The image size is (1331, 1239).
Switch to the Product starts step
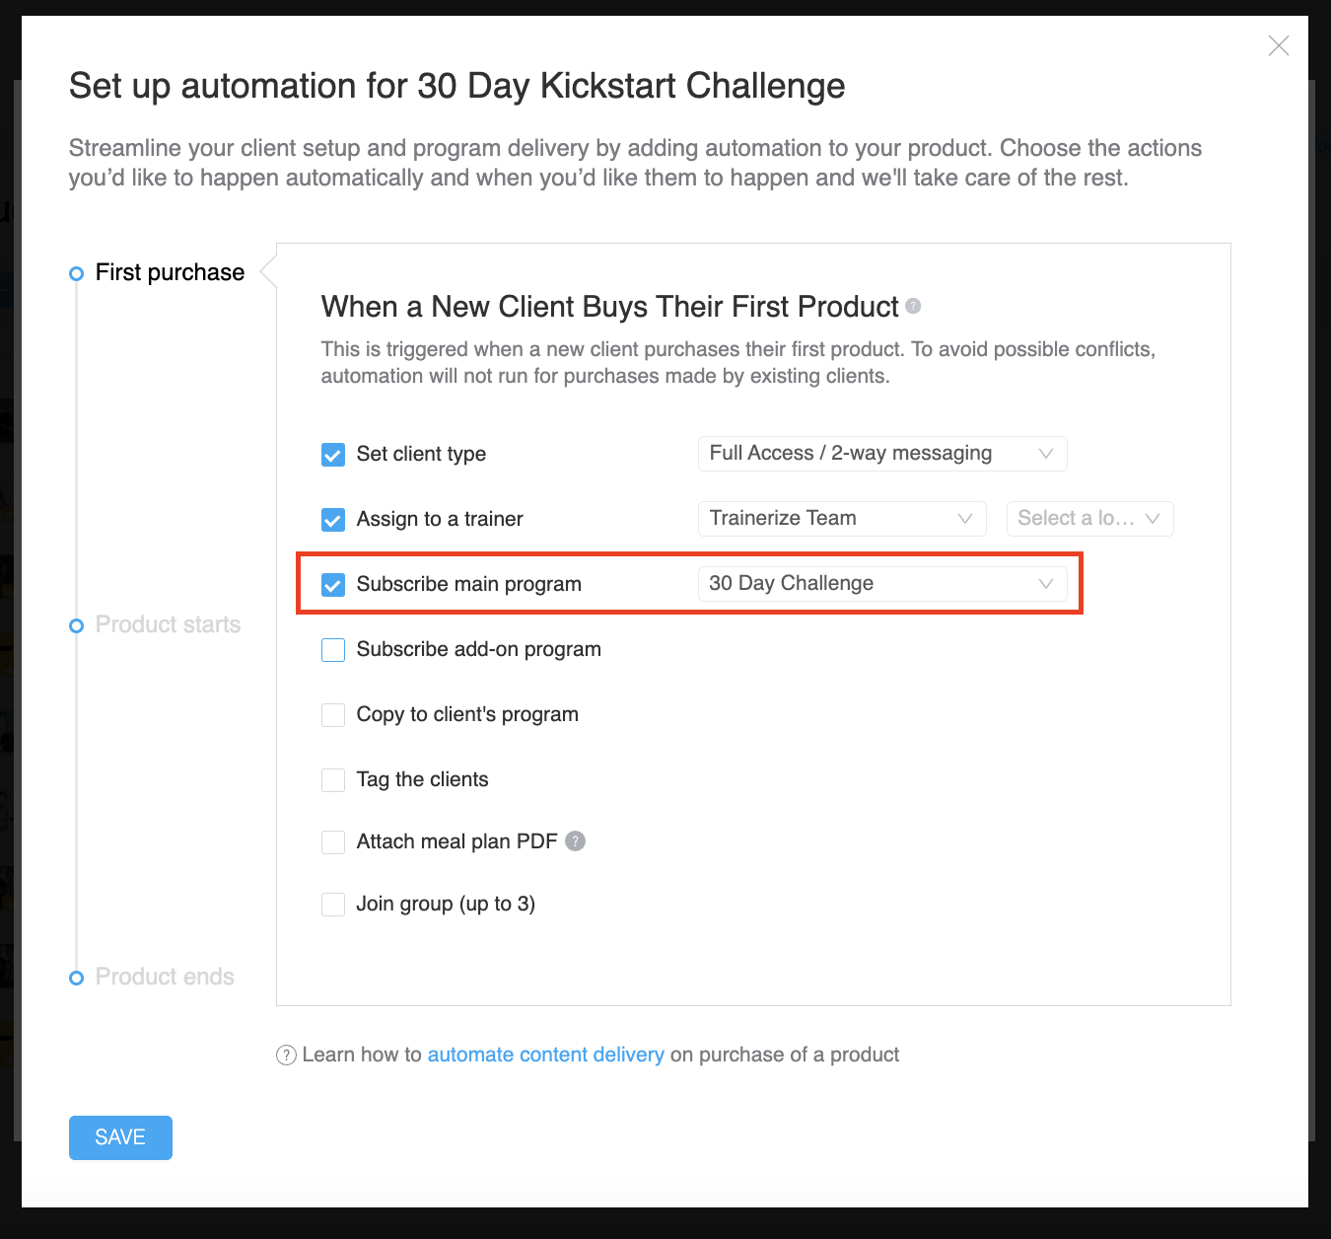click(168, 625)
